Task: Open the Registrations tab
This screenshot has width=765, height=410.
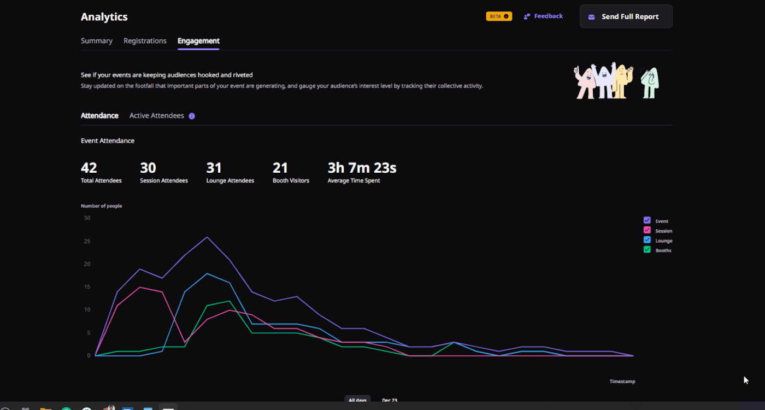Action: click(x=145, y=40)
